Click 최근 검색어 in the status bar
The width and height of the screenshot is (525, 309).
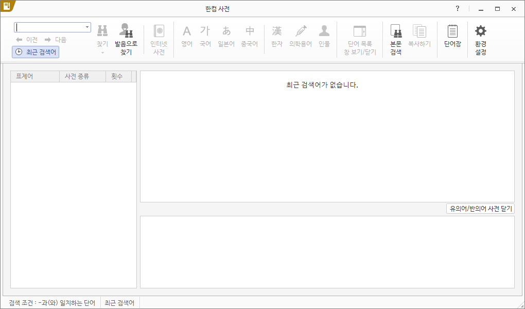119,303
